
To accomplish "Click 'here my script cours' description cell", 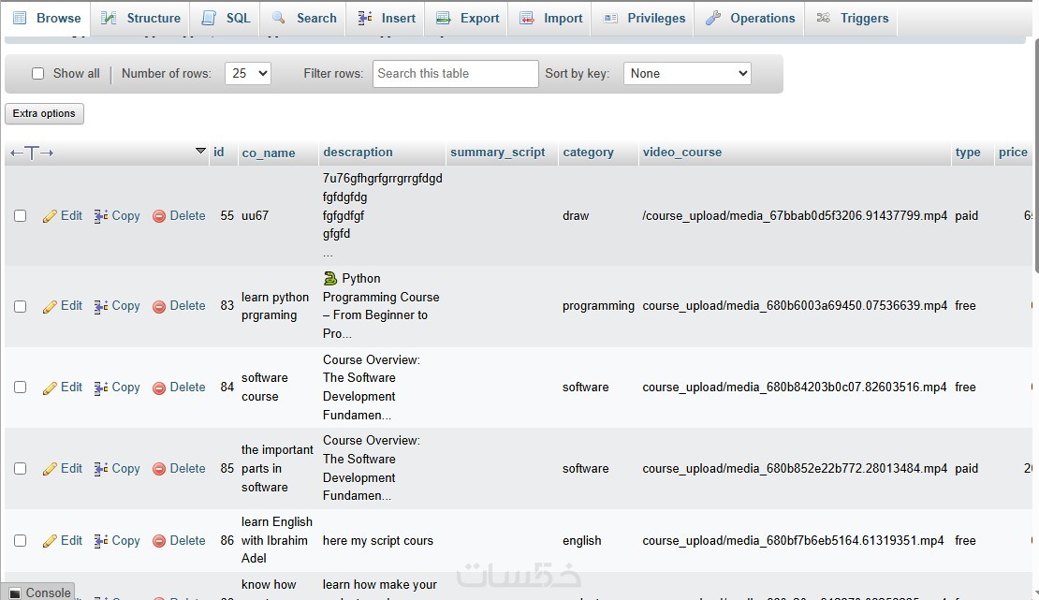I will click(x=378, y=540).
